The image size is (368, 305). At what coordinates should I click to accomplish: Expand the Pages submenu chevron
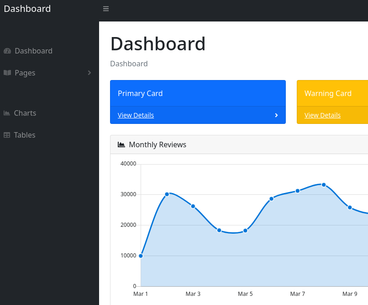(x=89, y=73)
